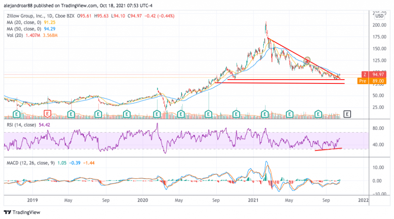Click the MACD (12, 26, close, 9) legend

[x=30, y=163]
